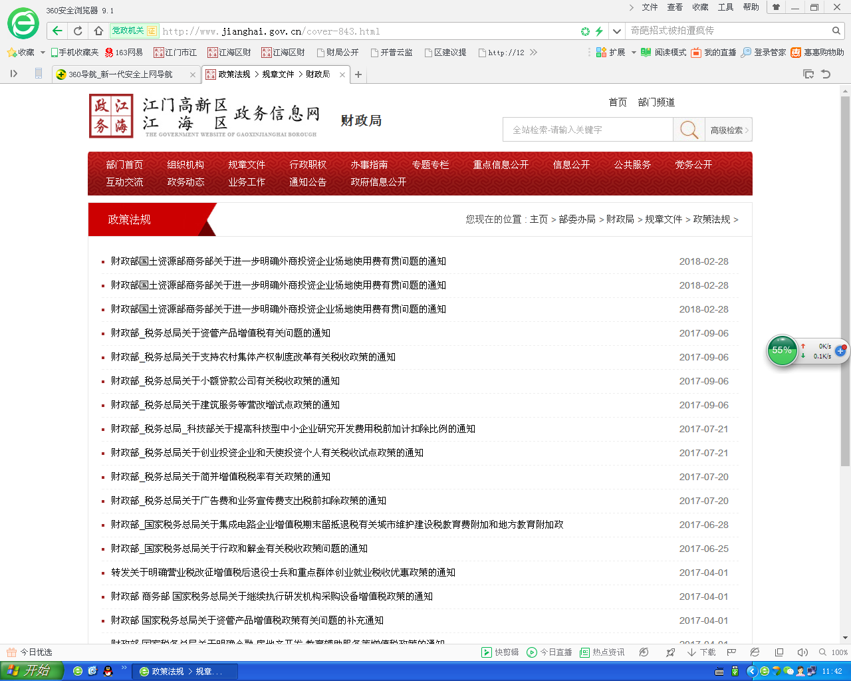Click the browser address bar URL
Image resolution: width=851 pixels, height=681 pixels.
[x=271, y=31]
